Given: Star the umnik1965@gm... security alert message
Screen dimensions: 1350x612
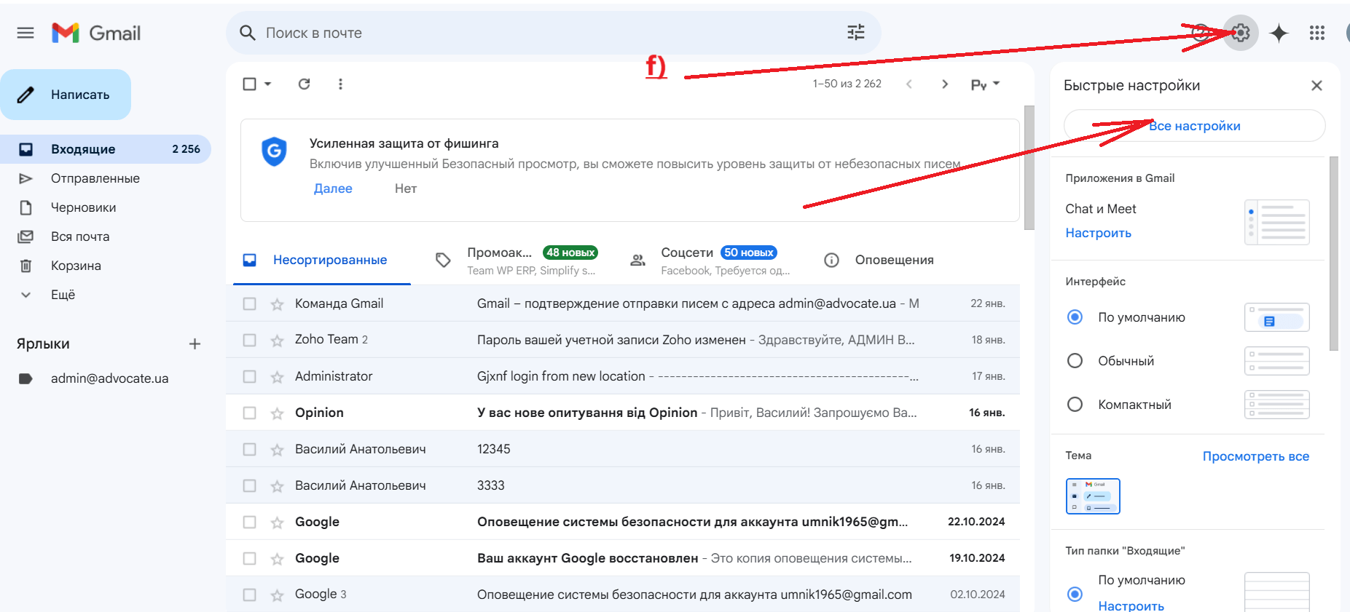Looking at the screenshot, I should click(277, 522).
